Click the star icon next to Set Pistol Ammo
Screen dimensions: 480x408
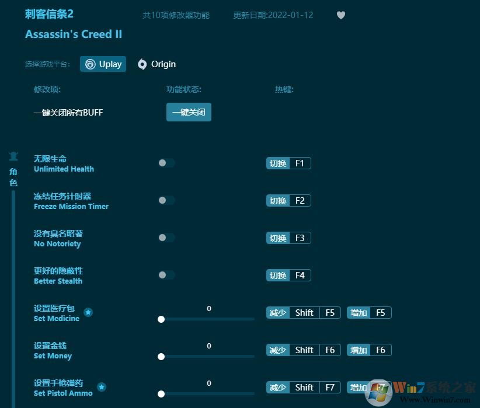[x=102, y=387]
